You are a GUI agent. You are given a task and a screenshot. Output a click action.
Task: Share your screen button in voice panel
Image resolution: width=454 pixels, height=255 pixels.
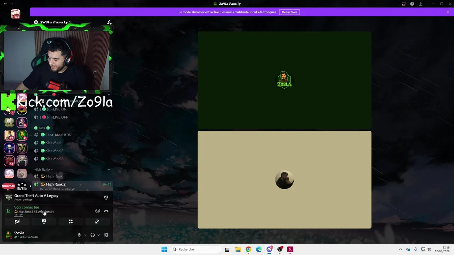pos(44,221)
